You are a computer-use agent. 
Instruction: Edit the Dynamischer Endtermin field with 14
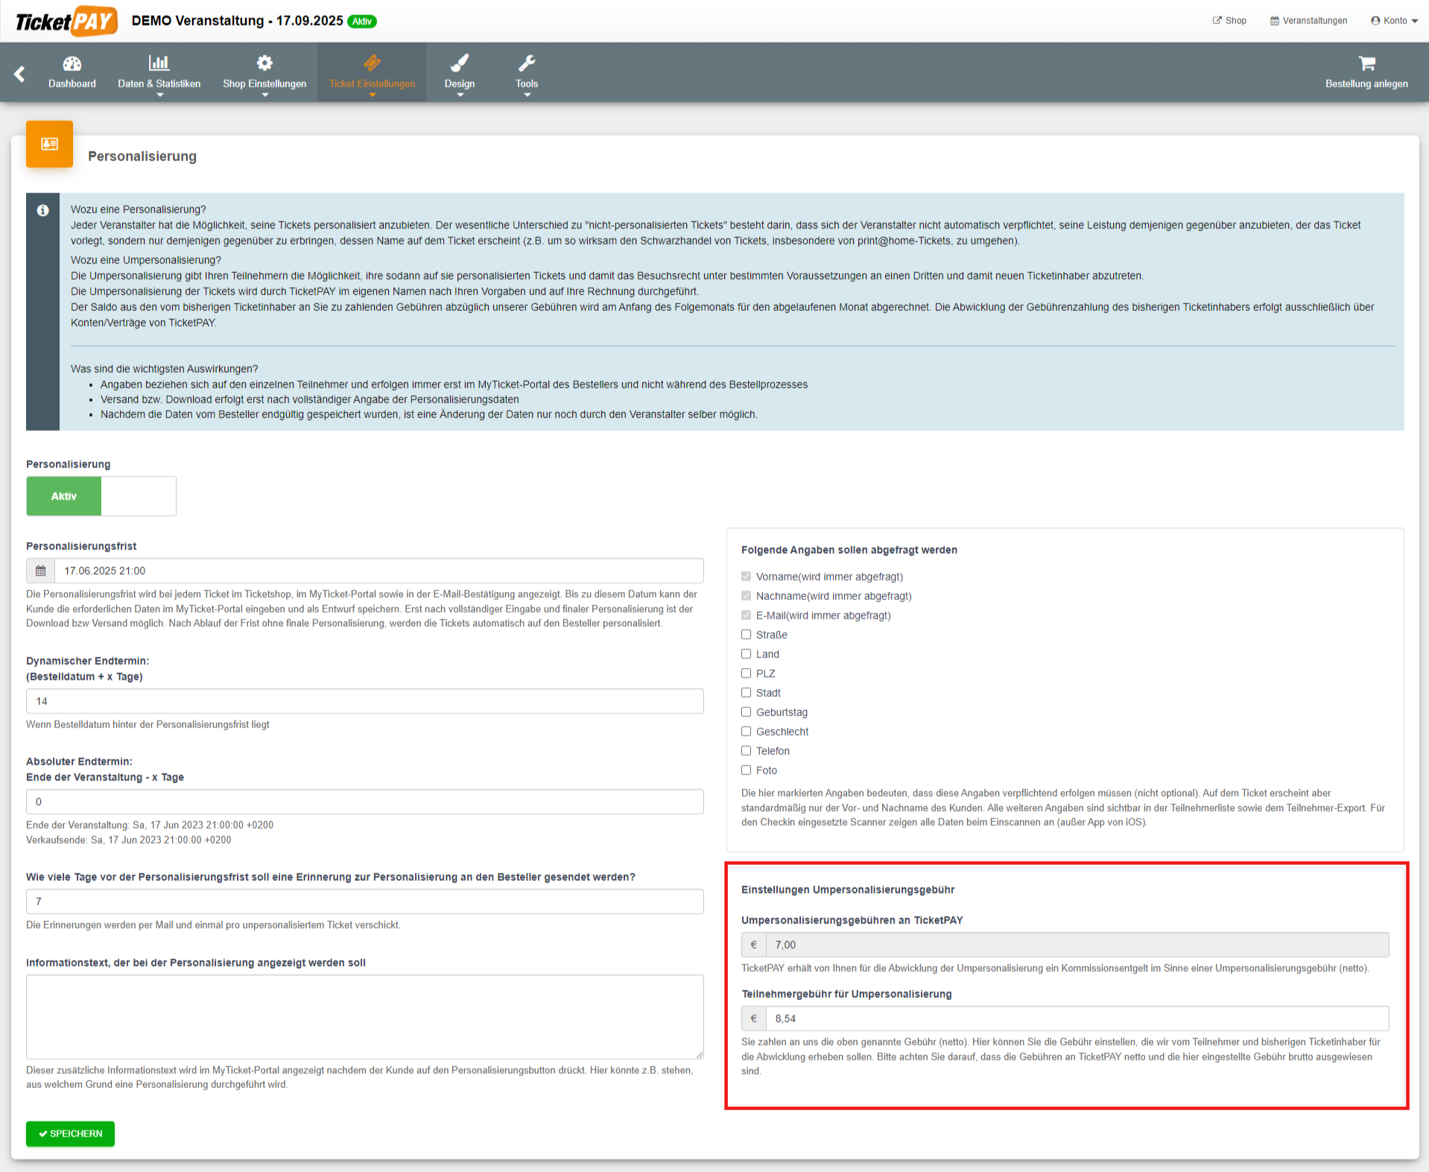point(365,701)
